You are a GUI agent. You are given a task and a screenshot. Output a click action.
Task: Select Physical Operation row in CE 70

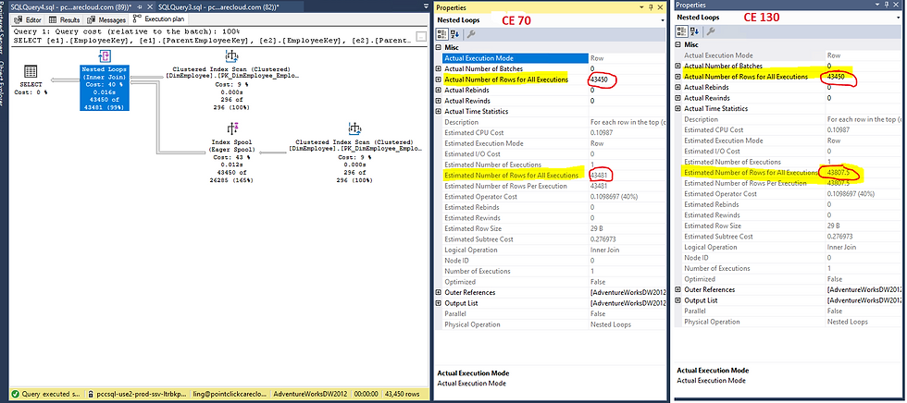[x=554, y=324]
